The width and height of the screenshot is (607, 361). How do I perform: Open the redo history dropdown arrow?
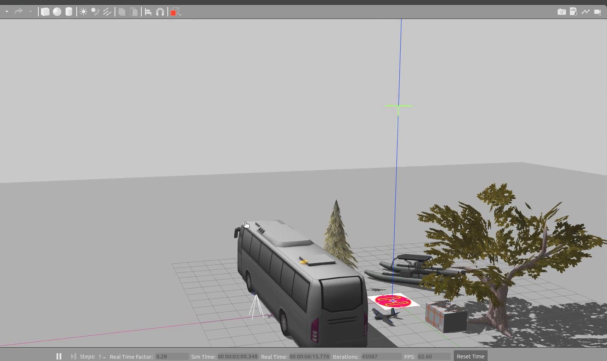pos(30,12)
